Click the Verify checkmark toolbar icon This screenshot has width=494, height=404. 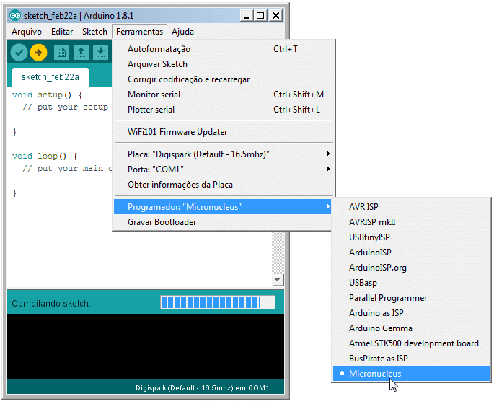pos(19,52)
